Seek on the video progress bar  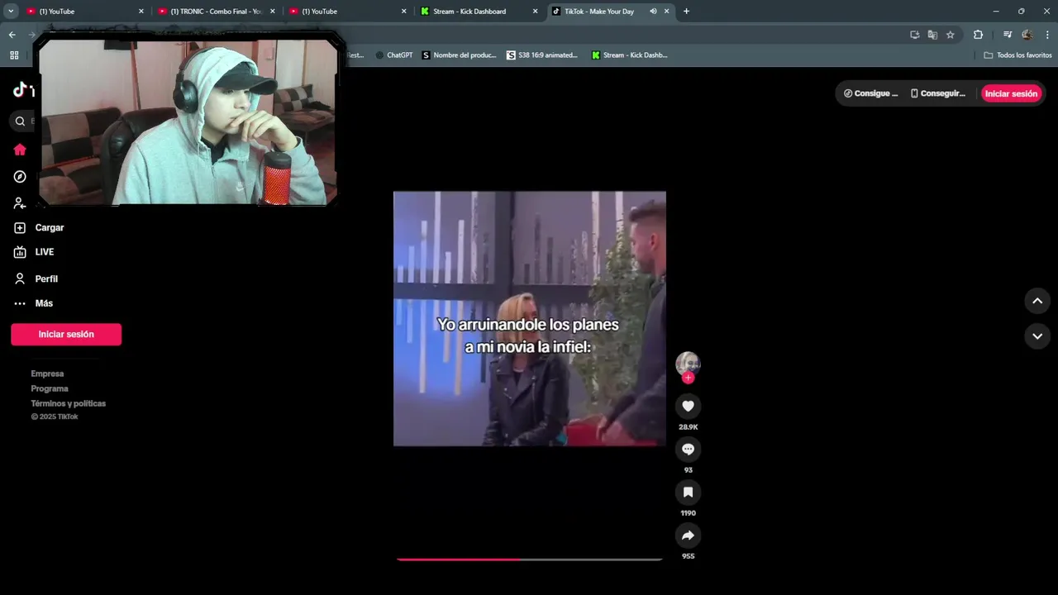529,559
